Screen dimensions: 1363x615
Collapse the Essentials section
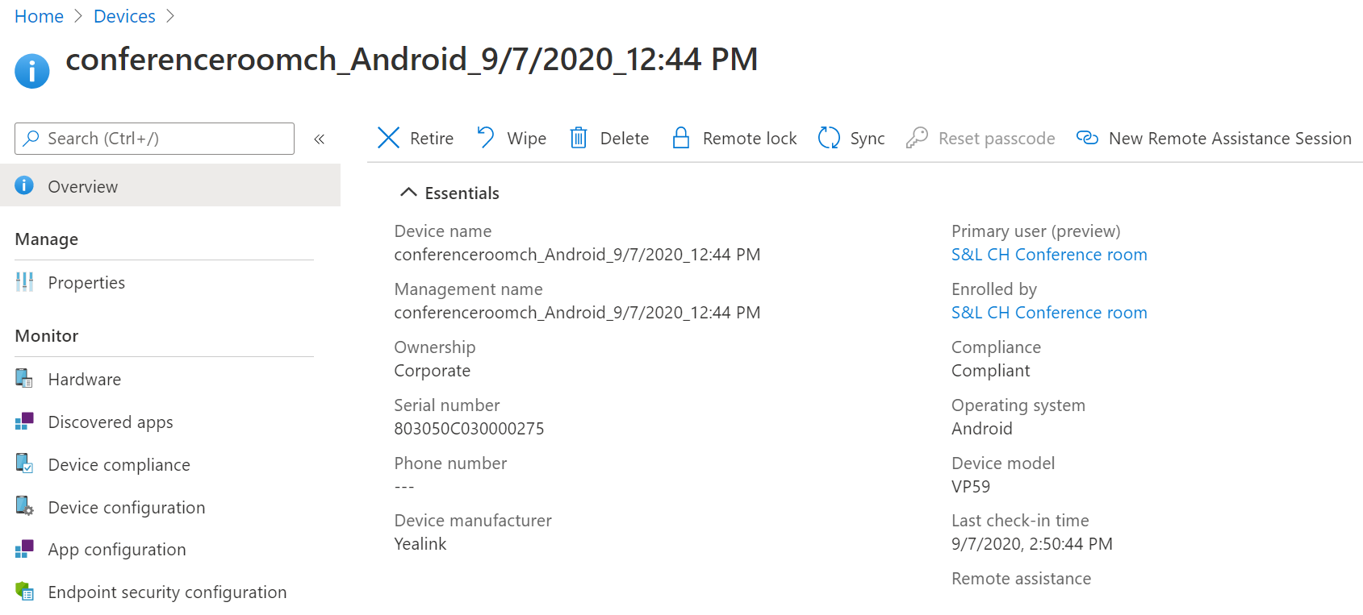click(x=409, y=193)
